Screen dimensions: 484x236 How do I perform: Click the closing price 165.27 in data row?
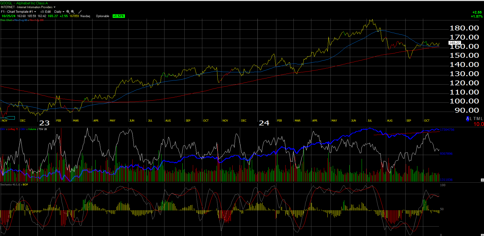point(53,16)
